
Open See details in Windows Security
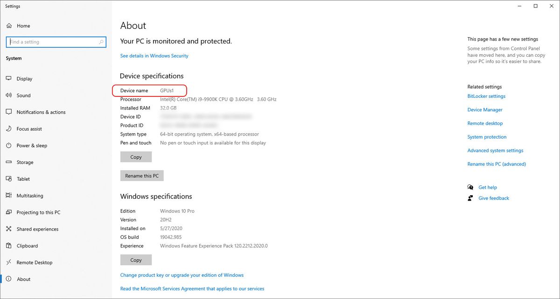pyautogui.click(x=154, y=56)
